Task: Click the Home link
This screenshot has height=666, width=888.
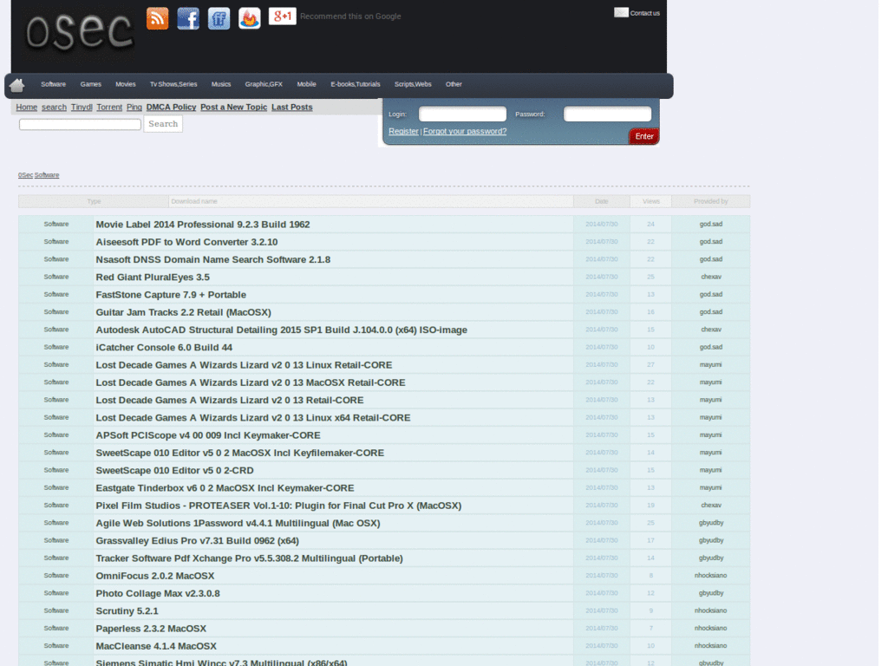Action: click(27, 107)
